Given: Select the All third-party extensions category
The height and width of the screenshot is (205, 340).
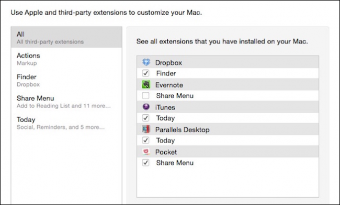Looking at the screenshot, I should coord(66,37).
